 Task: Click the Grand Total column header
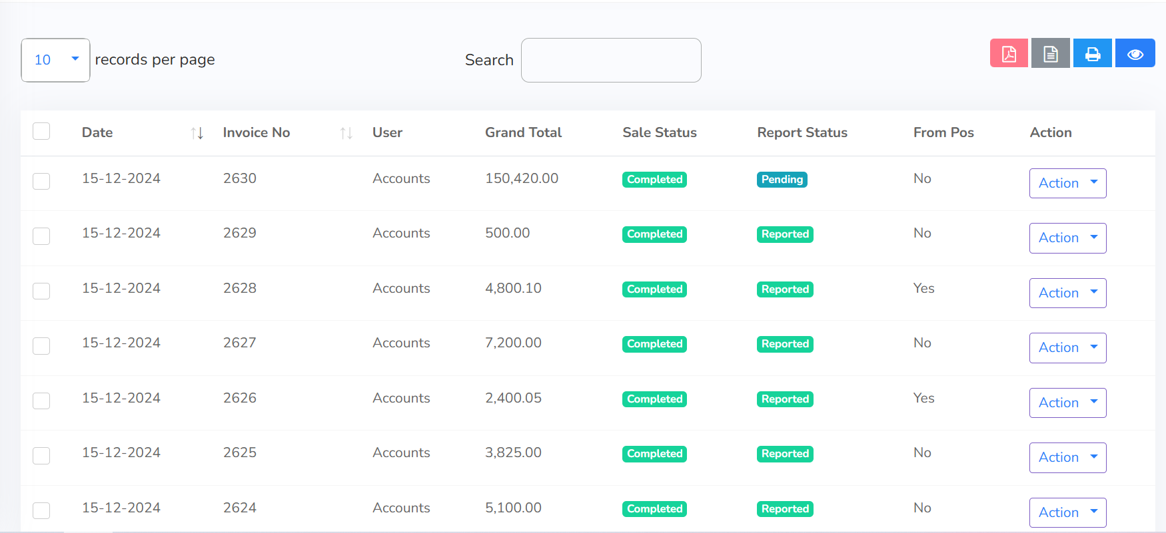[523, 132]
